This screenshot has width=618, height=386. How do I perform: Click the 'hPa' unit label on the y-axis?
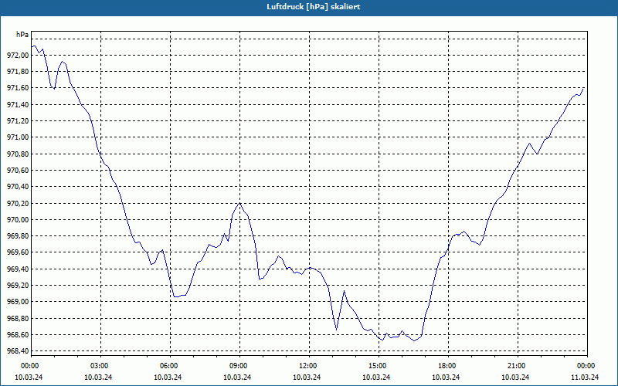22,35
